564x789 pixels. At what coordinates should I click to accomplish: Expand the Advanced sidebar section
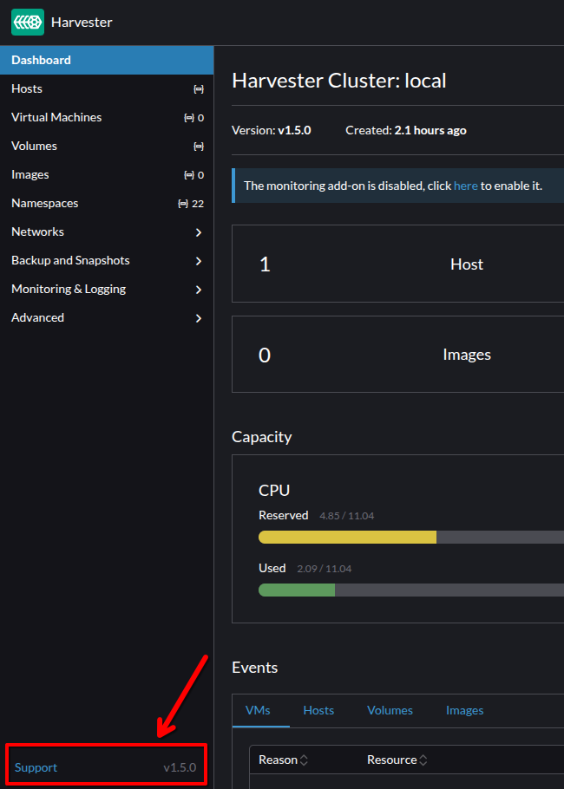point(199,318)
